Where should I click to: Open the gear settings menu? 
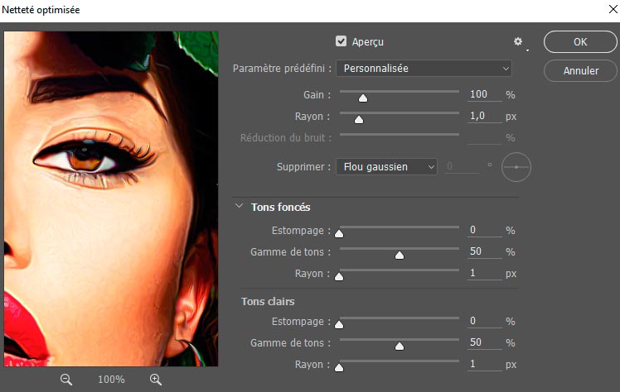[519, 41]
